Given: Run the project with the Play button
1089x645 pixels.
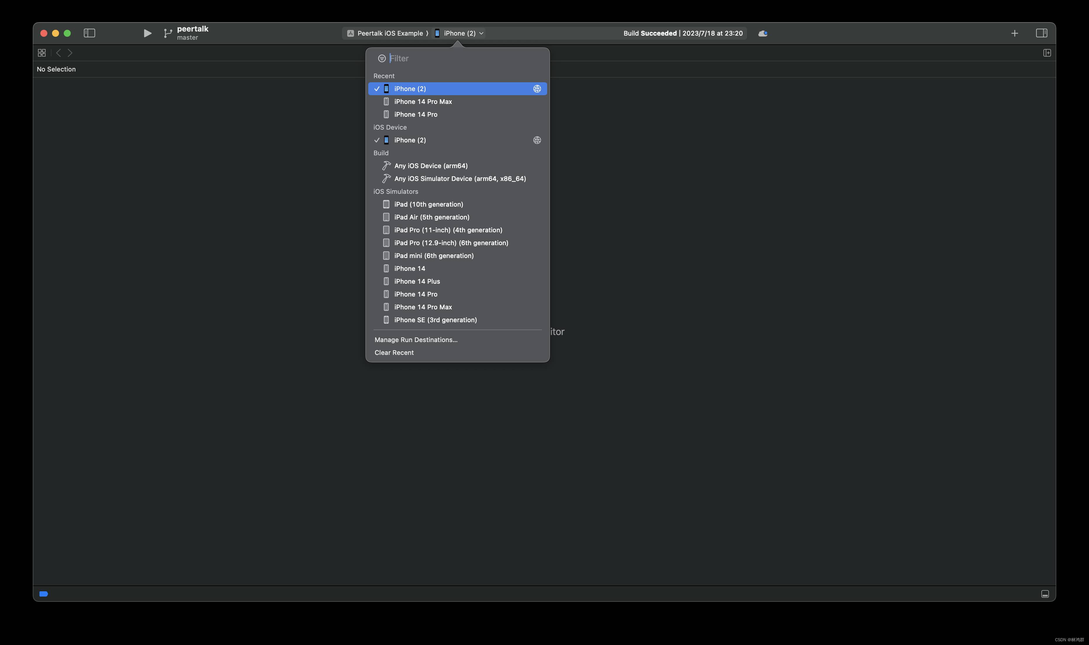Looking at the screenshot, I should pyautogui.click(x=148, y=33).
